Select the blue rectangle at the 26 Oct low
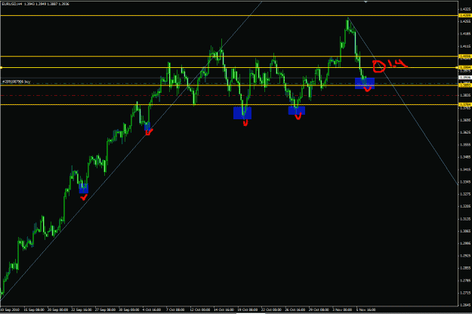The image size is (472, 314). click(297, 110)
